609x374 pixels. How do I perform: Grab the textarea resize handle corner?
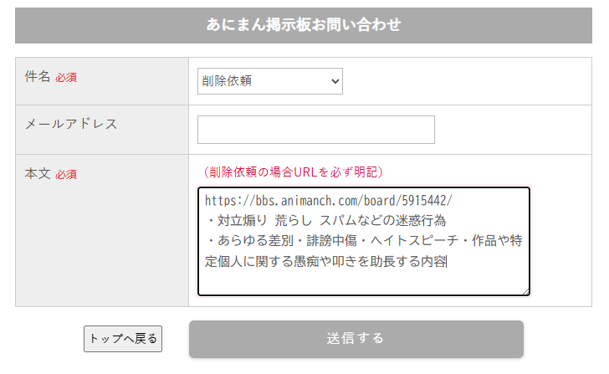point(526,291)
